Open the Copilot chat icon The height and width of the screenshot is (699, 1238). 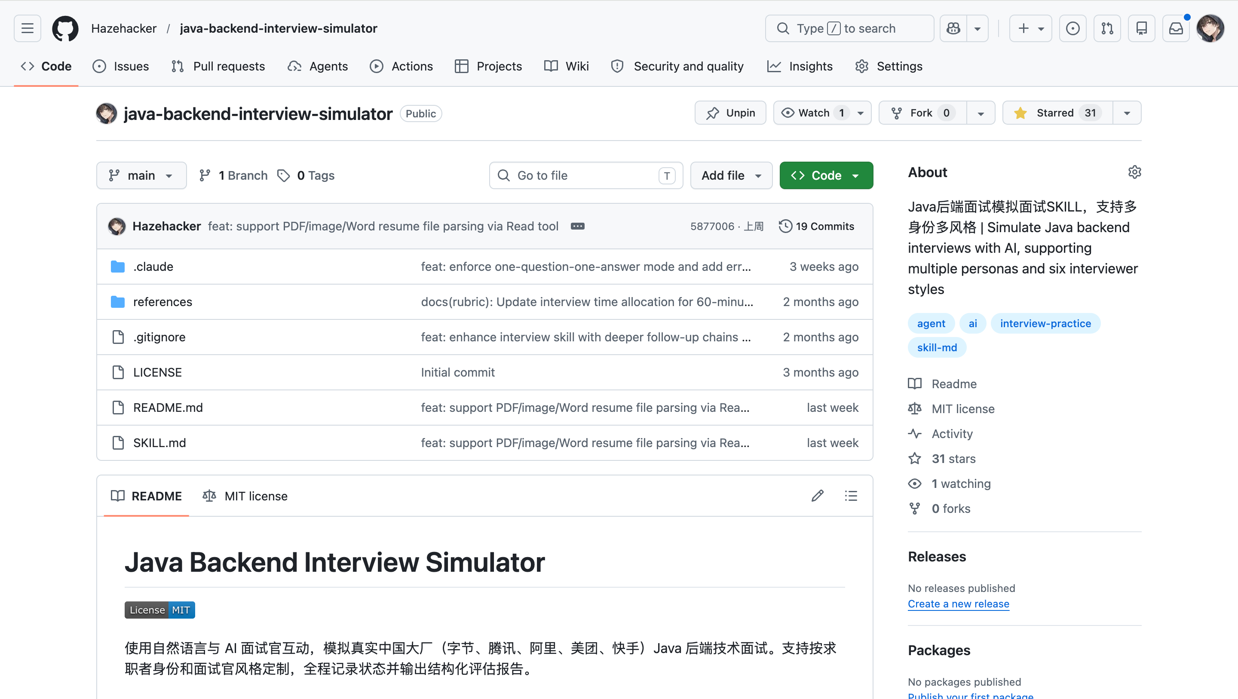tap(953, 28)
